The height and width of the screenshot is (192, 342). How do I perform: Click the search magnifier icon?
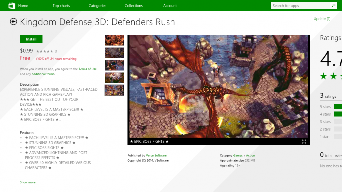pos(333,5)
